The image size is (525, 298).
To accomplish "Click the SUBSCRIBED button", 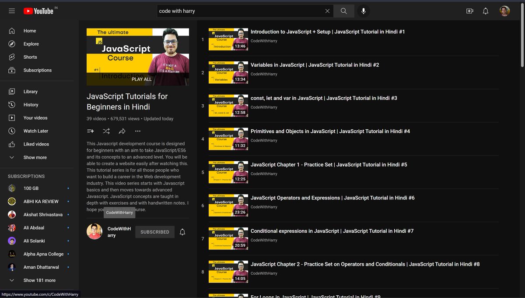I will 155,232.
